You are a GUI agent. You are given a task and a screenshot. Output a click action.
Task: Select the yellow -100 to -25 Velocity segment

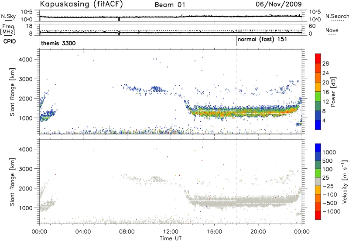click(x=318, y=190)
